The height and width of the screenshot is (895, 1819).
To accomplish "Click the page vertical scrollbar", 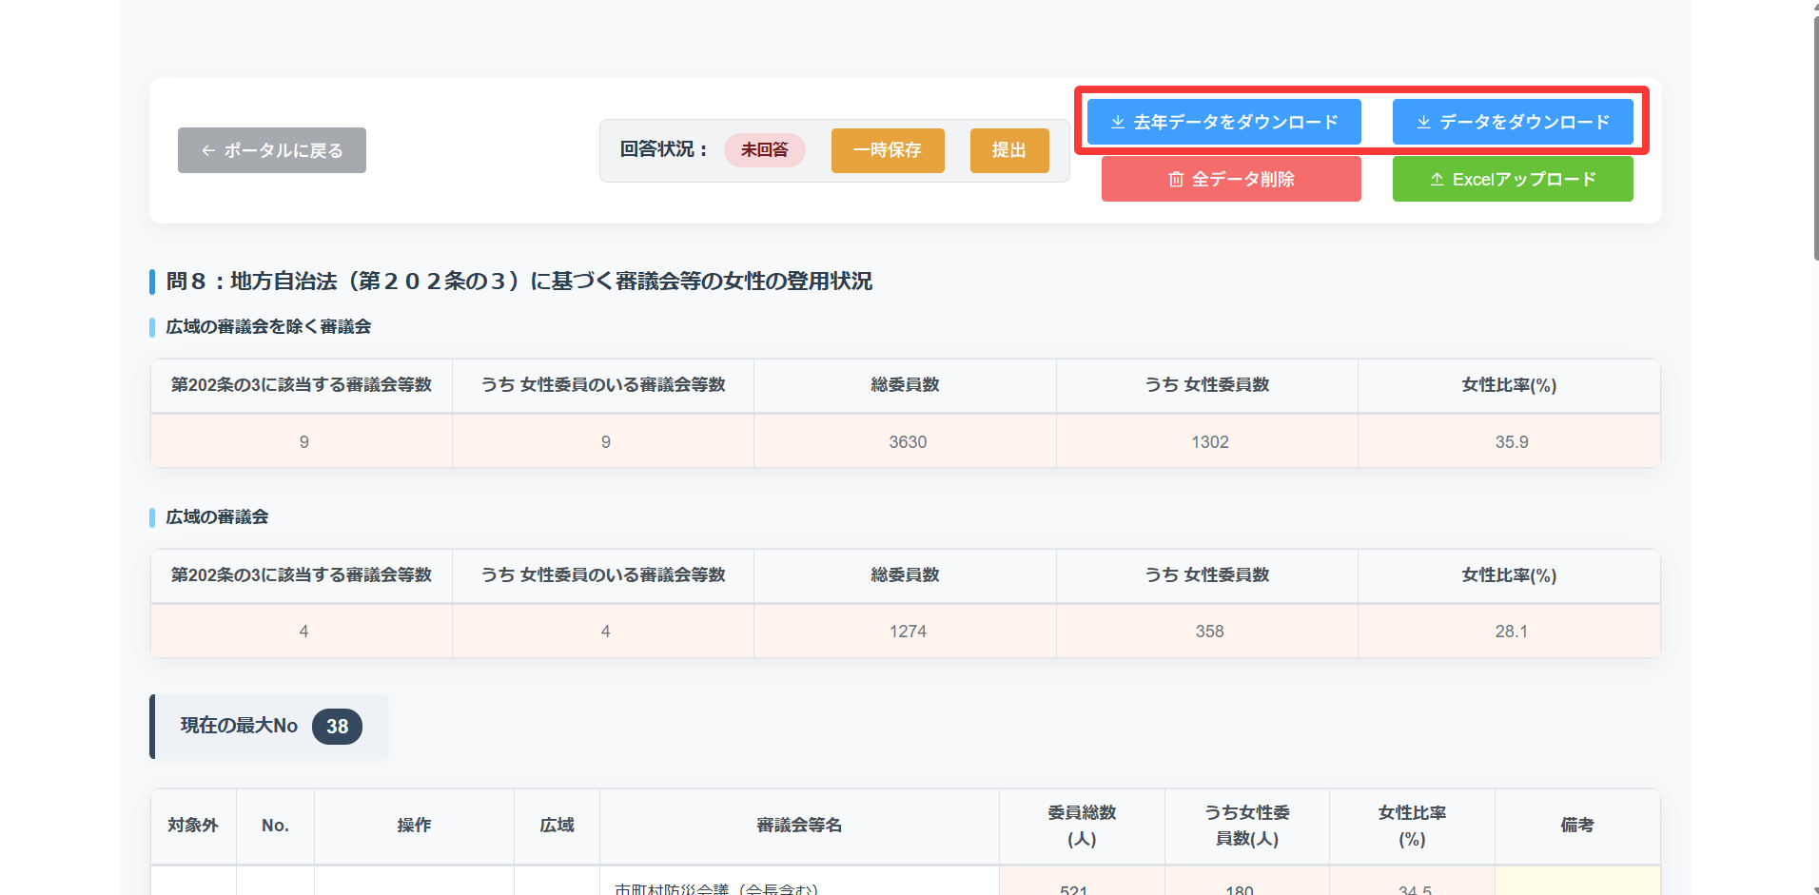I will point(1815,138).
